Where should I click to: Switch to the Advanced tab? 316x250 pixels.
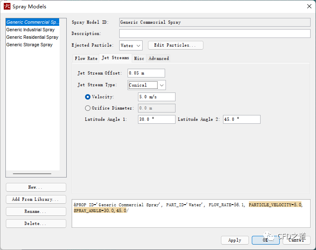point(158,58)
